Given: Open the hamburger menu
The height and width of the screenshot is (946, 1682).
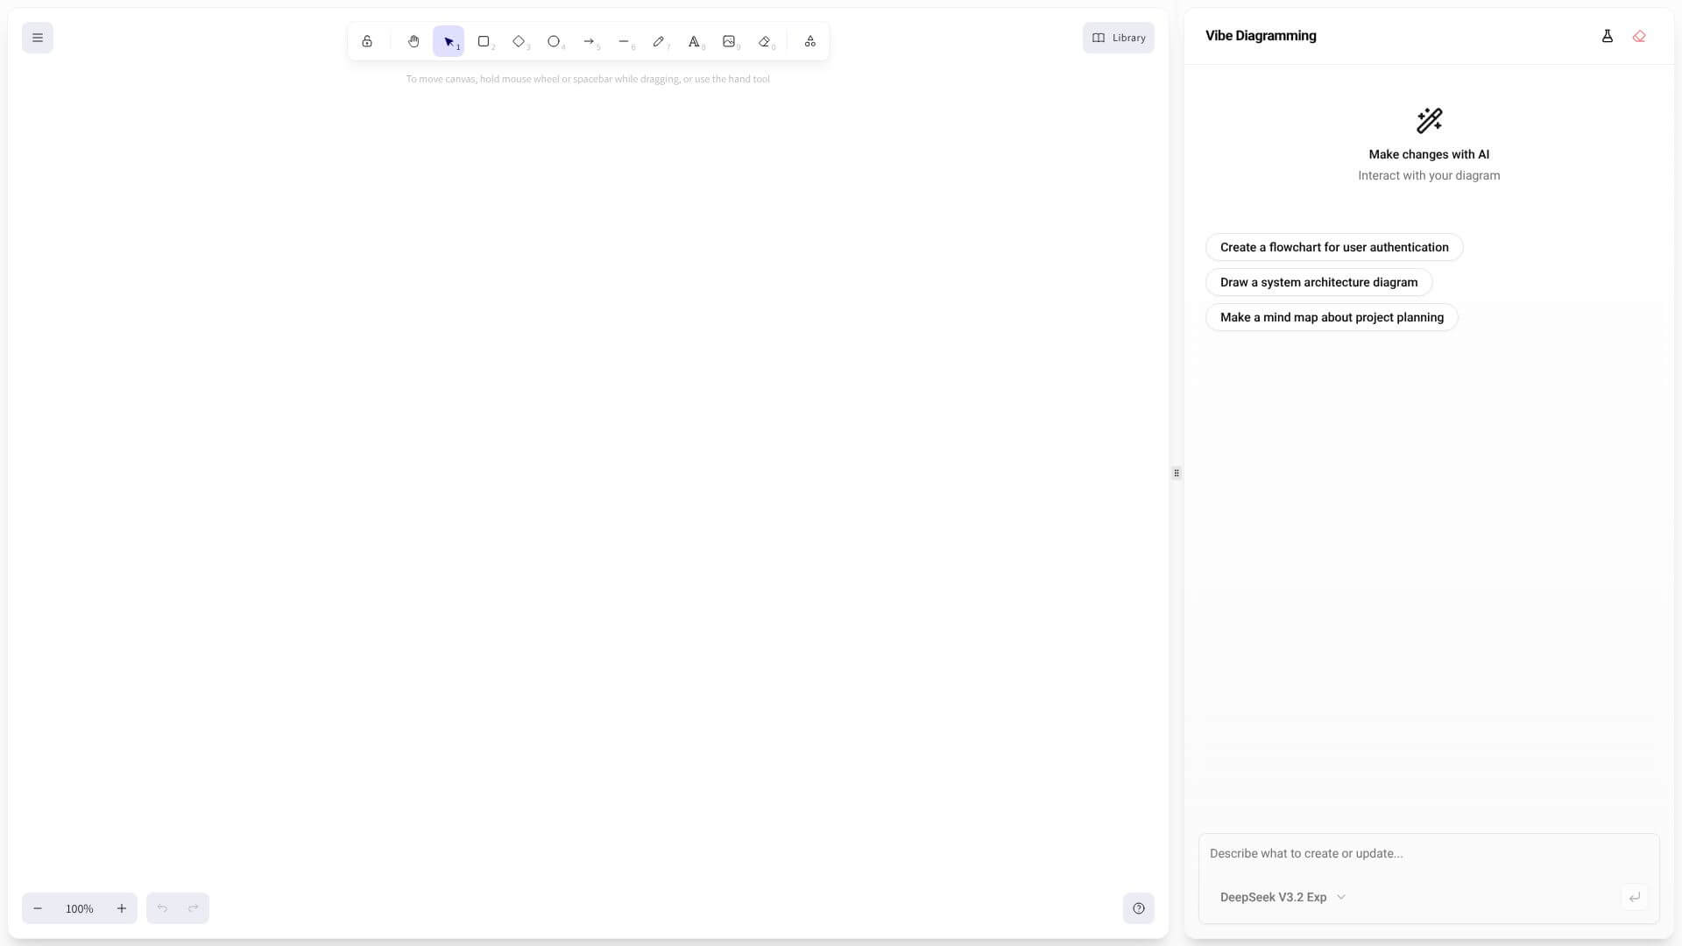Looking at the screenshot, I should pos(37,38).
